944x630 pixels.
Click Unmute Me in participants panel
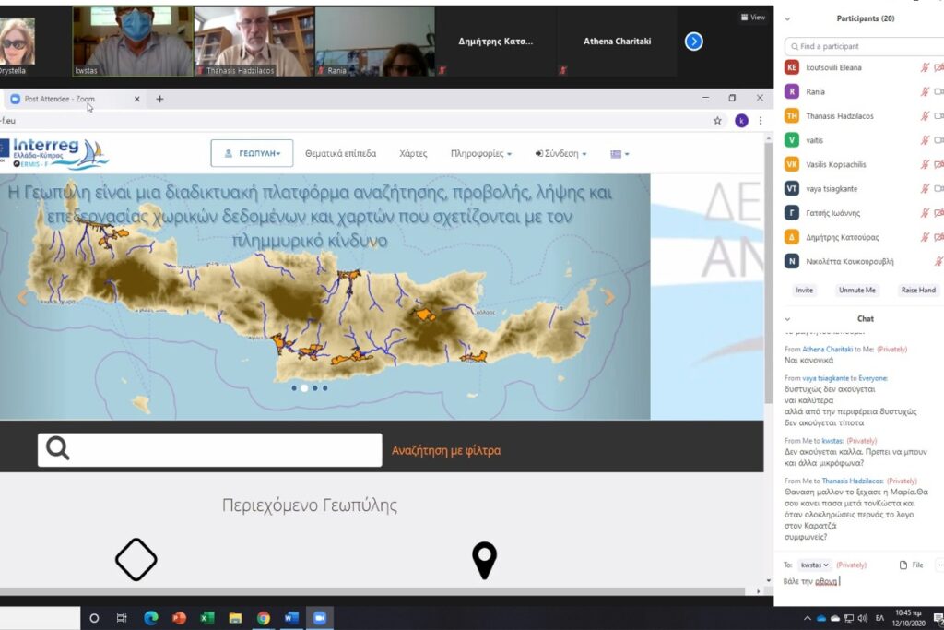coord(856,290)
